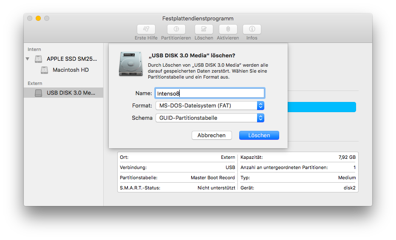The height and width of the screenshot is (240, 396).
Task: Confirm with the blue Löschen button
Action: (x=259, y=135)
